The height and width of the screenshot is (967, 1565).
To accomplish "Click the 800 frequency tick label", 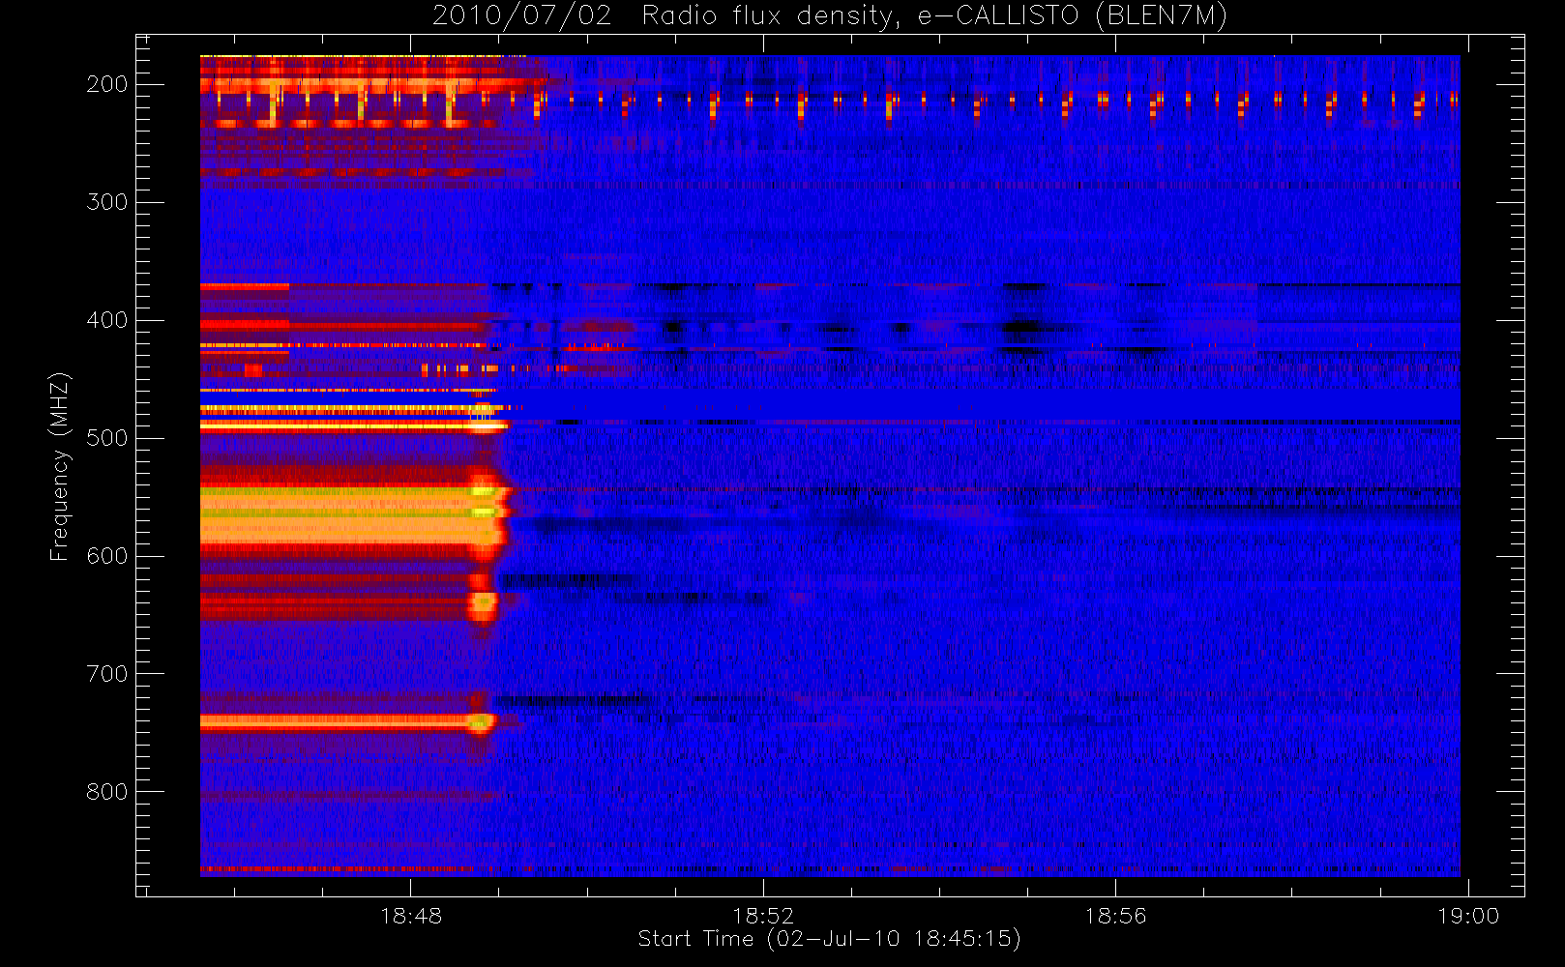I will pos(107,792).
